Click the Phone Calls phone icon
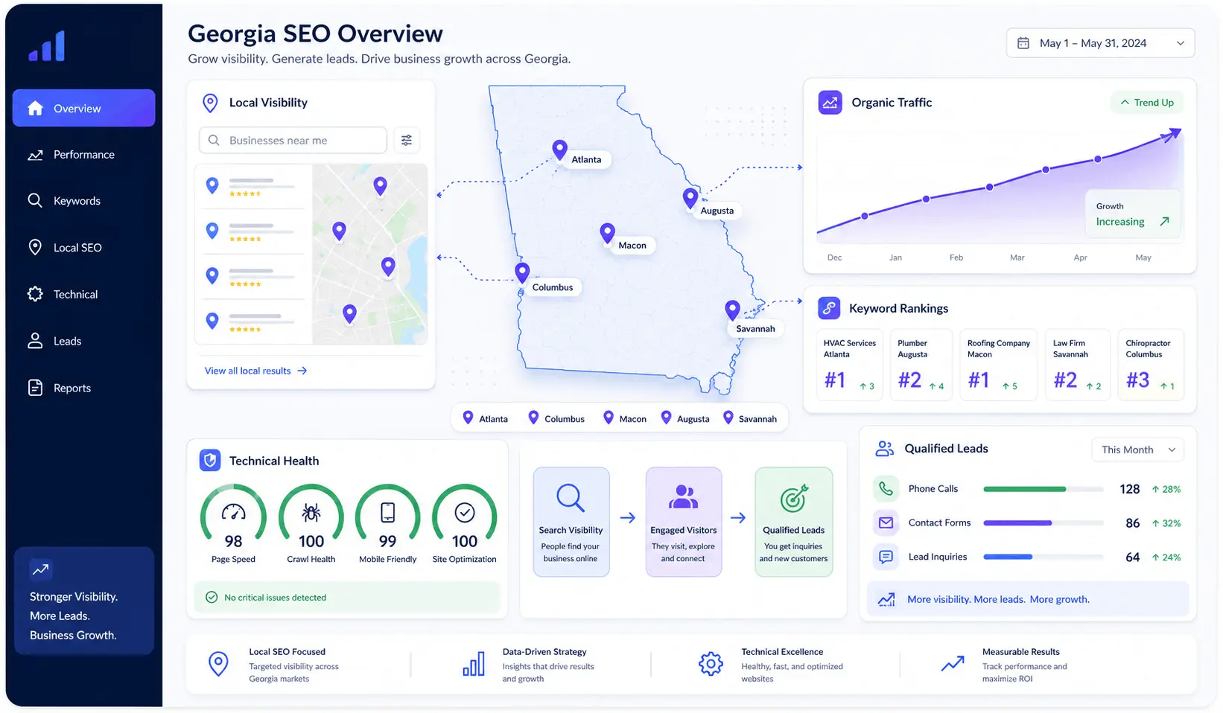The image size is (1223, 713). pyautogui.click(x=886, y=489)
